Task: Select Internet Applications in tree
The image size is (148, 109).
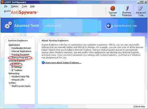Action: pos(21,51)
